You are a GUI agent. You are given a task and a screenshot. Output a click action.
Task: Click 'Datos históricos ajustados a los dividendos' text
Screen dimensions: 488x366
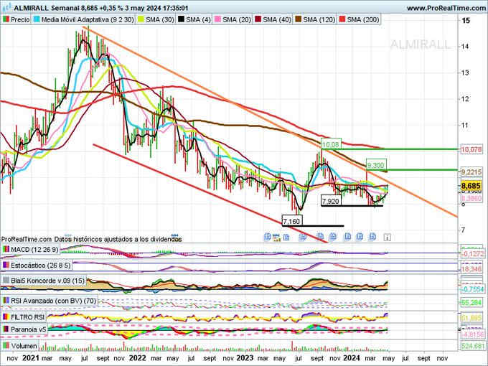tap(118, 239)
